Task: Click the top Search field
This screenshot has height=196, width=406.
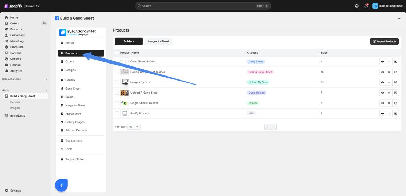Action: coord(203,6)
